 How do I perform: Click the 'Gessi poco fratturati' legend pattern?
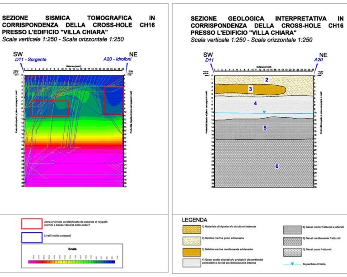tap(291, 251)
